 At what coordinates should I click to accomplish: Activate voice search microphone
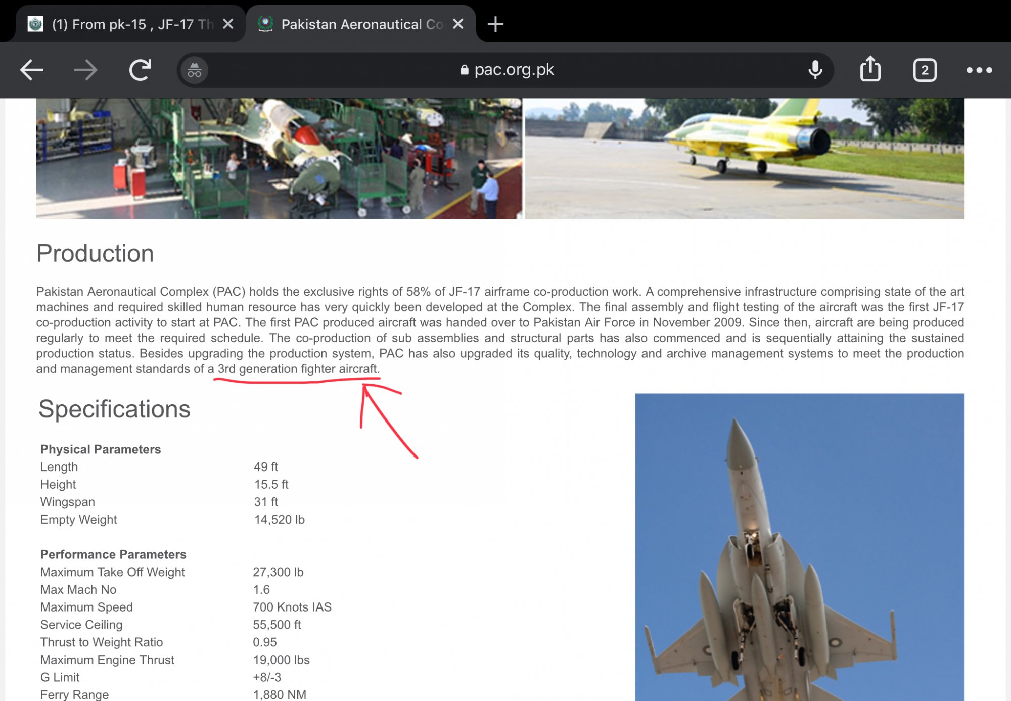(x=815, y=70)
